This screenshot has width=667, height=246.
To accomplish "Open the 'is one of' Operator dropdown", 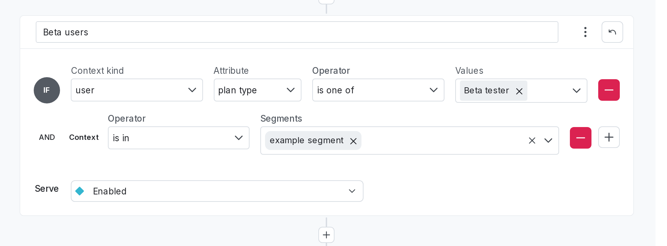I will pyautogui.click(x=378, y=90).
